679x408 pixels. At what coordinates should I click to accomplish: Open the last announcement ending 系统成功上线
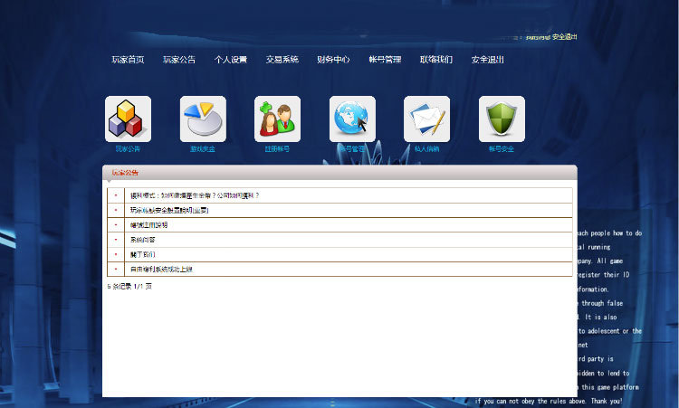162,269
